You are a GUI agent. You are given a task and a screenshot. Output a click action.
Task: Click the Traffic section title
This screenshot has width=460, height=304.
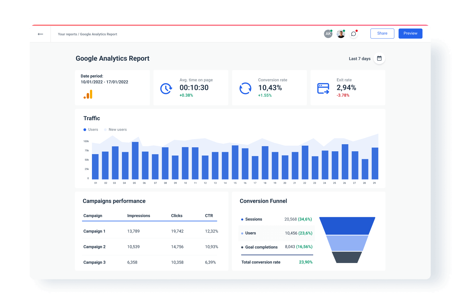(92, 118)
